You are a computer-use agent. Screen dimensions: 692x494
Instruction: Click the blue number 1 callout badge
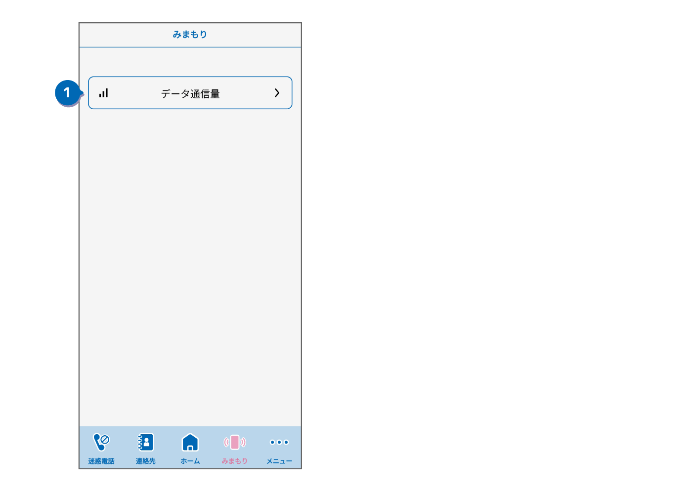(67, 93)
